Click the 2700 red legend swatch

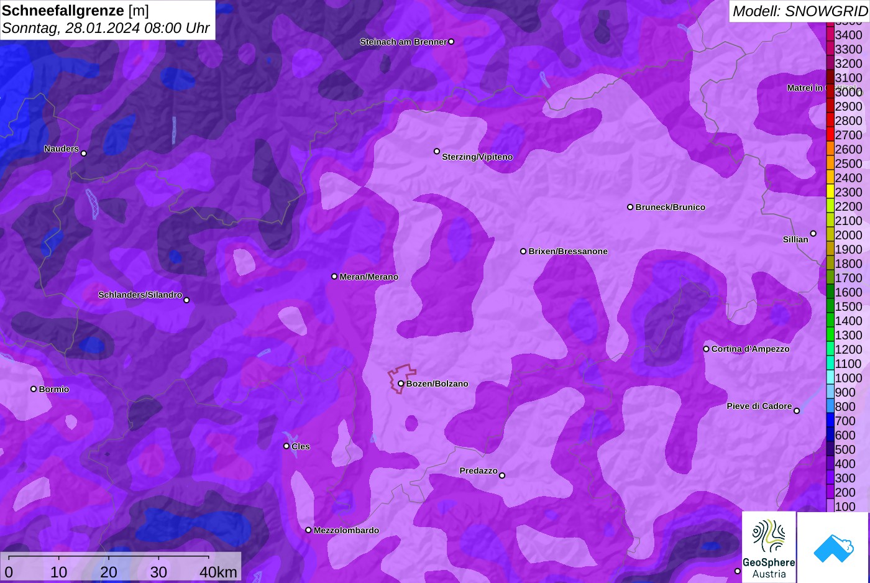click(830, 135)
